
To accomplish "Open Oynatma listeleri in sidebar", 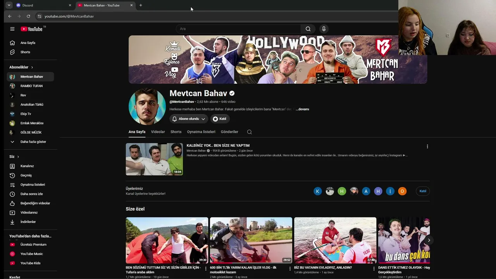I will coord(30,184).
